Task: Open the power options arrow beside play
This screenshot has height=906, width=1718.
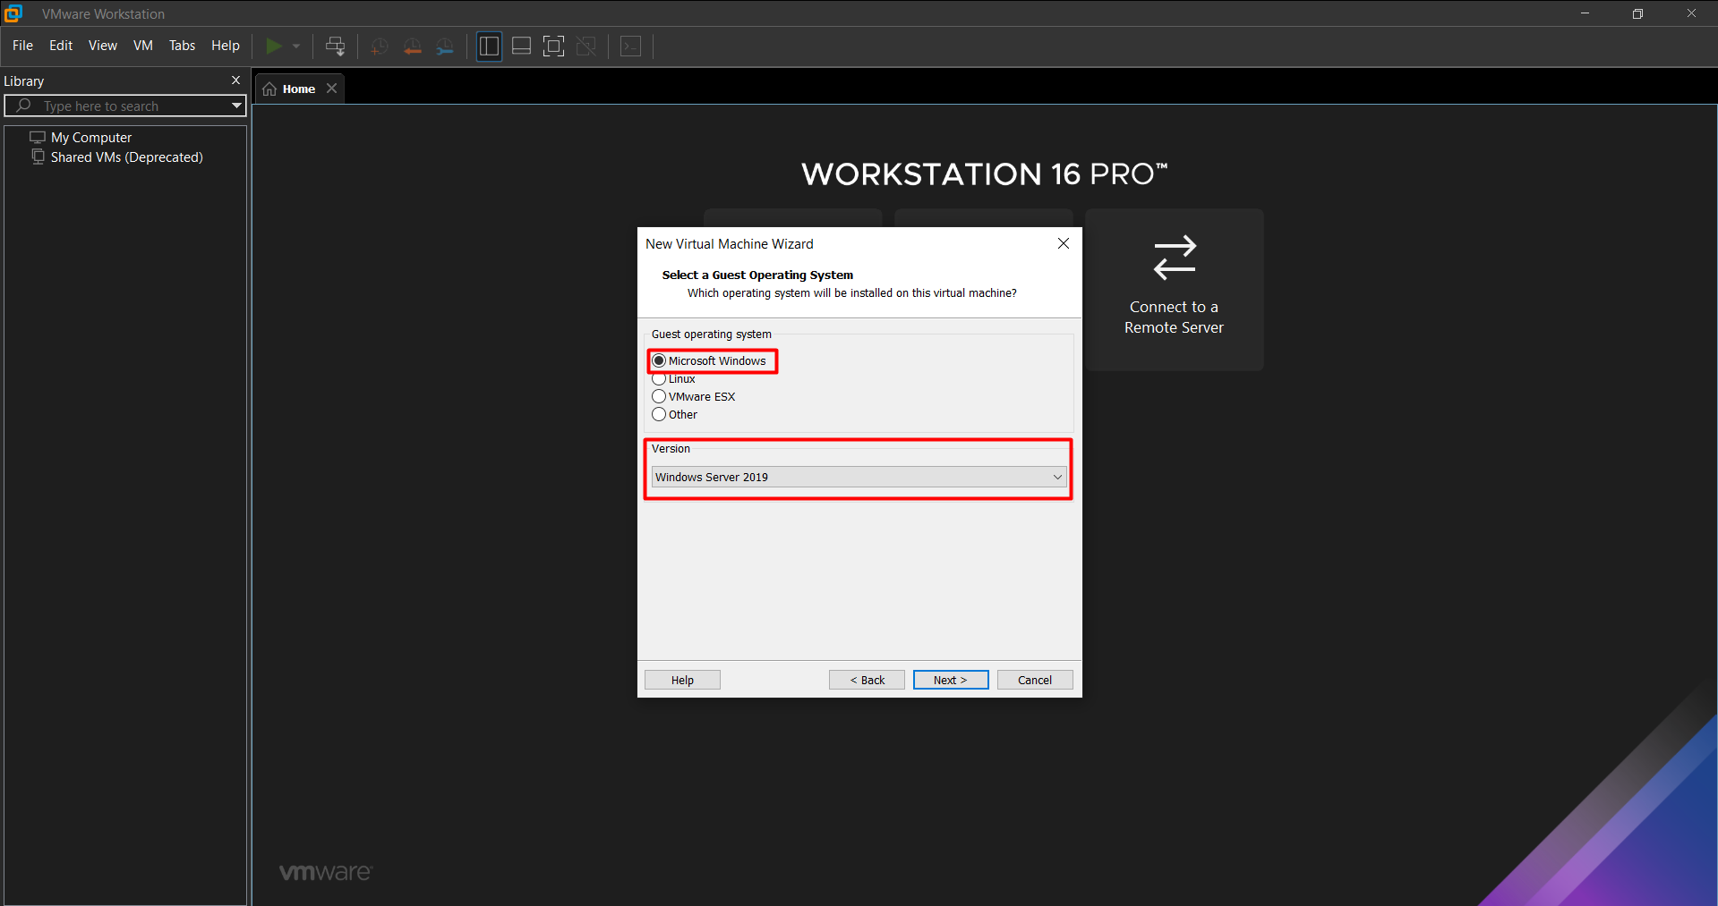Action: click(x=296, y=47)
